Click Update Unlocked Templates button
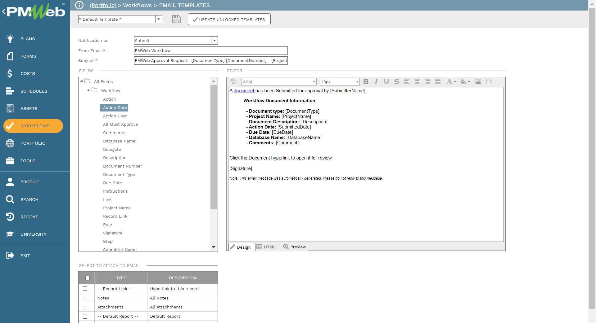 229,19
